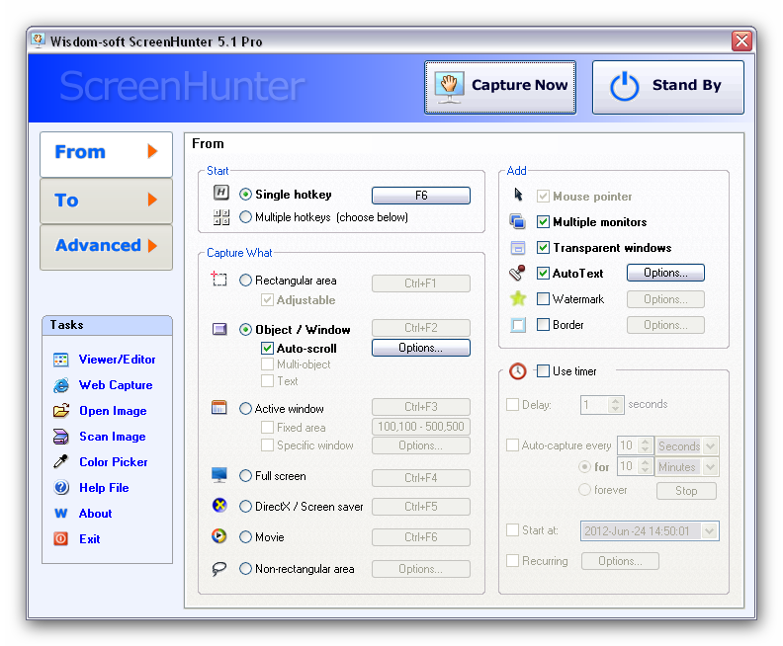Select Multiple hotkeys radio button
The width and height of the screenshot is (783, 646).
[x=245, y=217]
